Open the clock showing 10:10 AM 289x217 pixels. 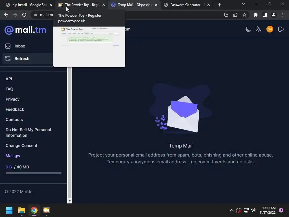coord(268,210)
